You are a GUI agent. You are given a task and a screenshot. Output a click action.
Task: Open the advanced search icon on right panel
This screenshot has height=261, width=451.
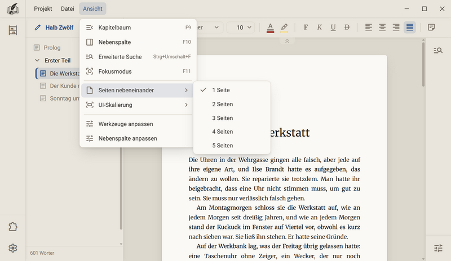click(x=438, y=51)
